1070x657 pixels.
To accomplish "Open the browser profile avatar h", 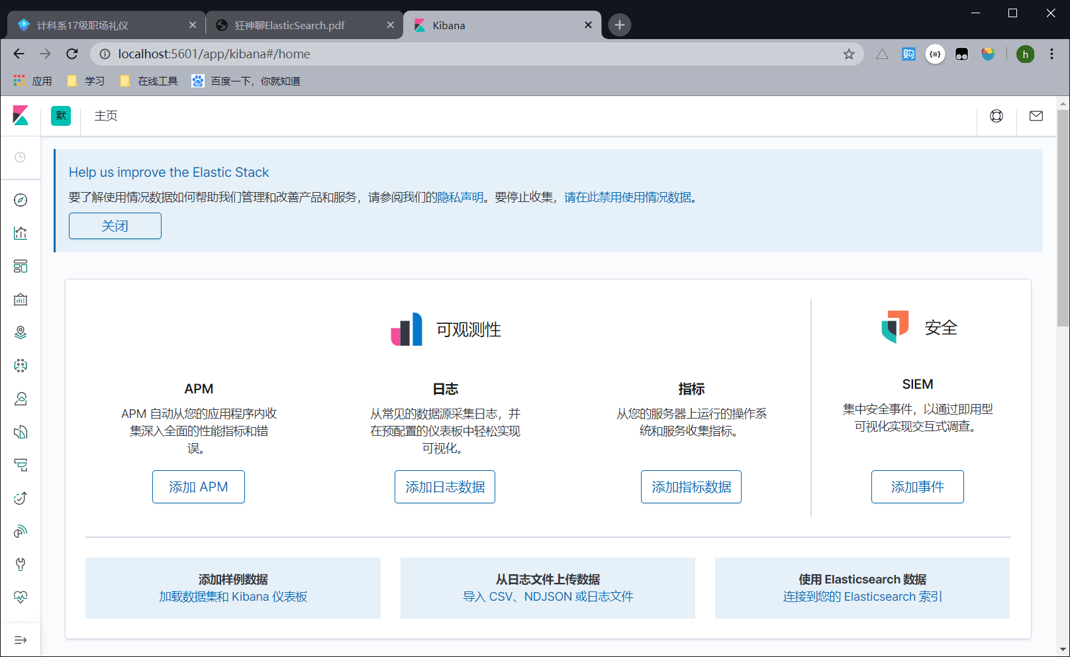I will point(1026,54).
